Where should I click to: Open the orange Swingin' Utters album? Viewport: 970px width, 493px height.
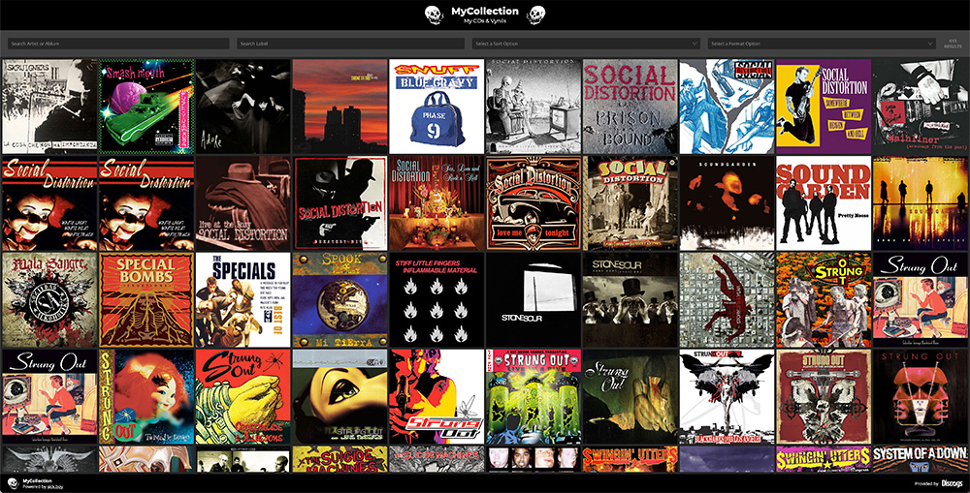coord(630,459)
